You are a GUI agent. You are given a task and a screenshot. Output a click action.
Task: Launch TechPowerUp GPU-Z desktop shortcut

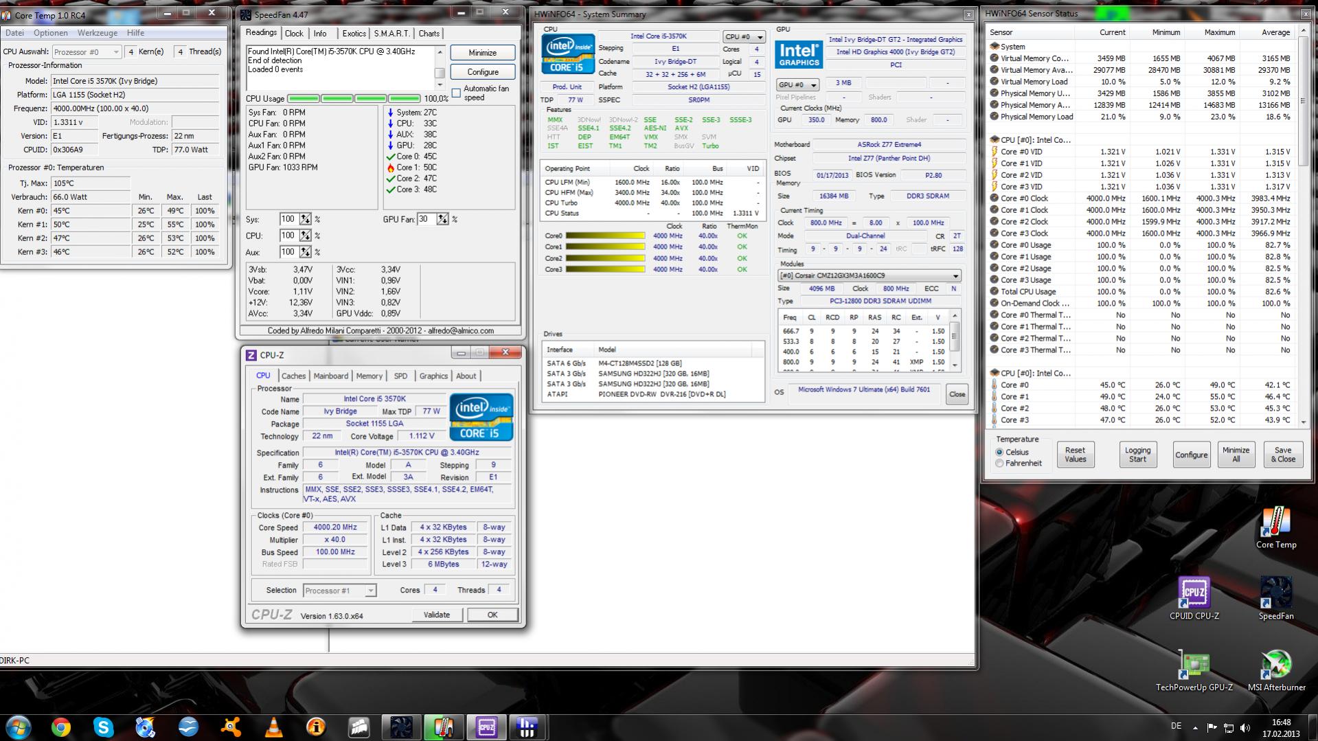click(1194, 670)
